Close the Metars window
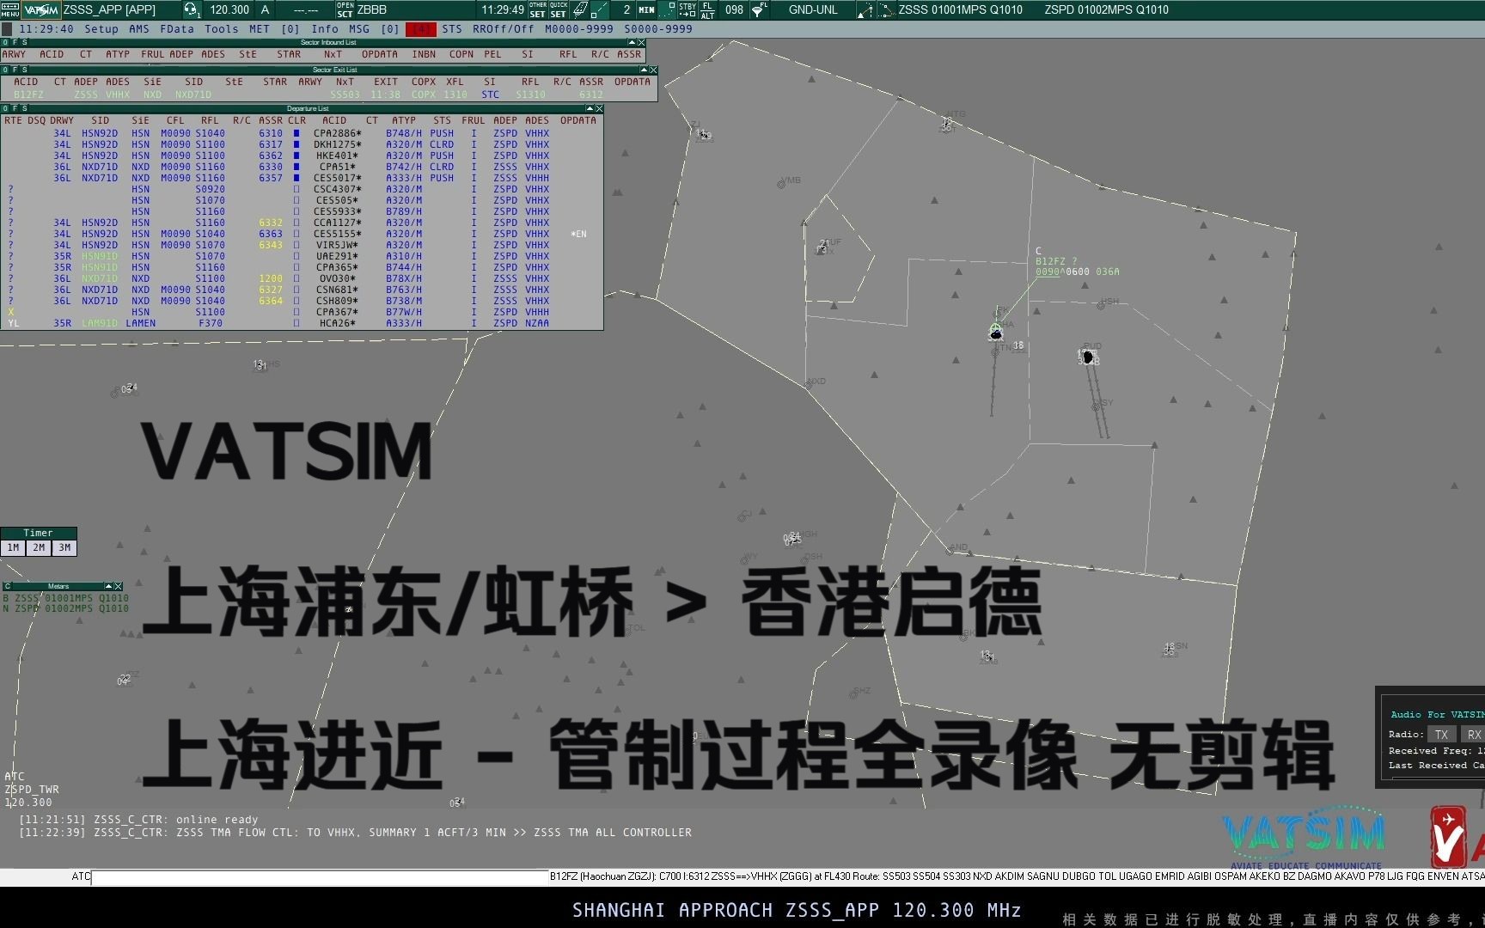The image size is (1485, 928). pos(119,587)
